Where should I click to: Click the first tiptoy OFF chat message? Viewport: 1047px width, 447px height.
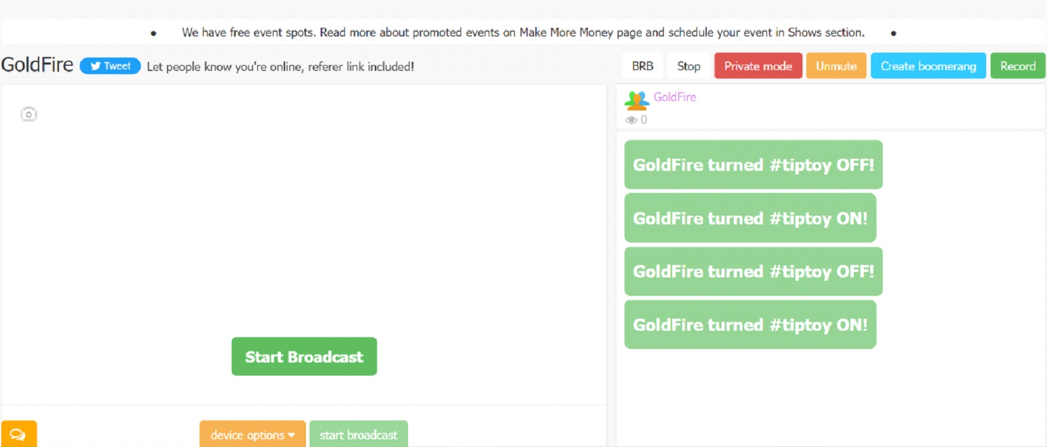click(753, 164)
